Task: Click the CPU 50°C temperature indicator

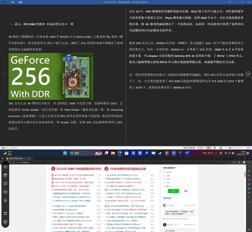Action: coord(208,153)
